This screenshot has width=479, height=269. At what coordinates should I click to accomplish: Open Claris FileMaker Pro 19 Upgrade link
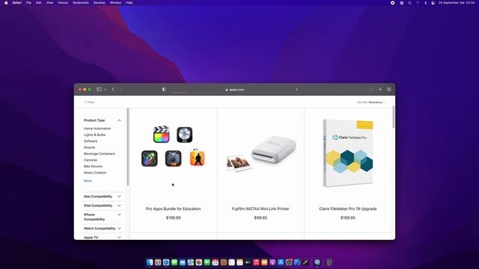tap(347, 208)
